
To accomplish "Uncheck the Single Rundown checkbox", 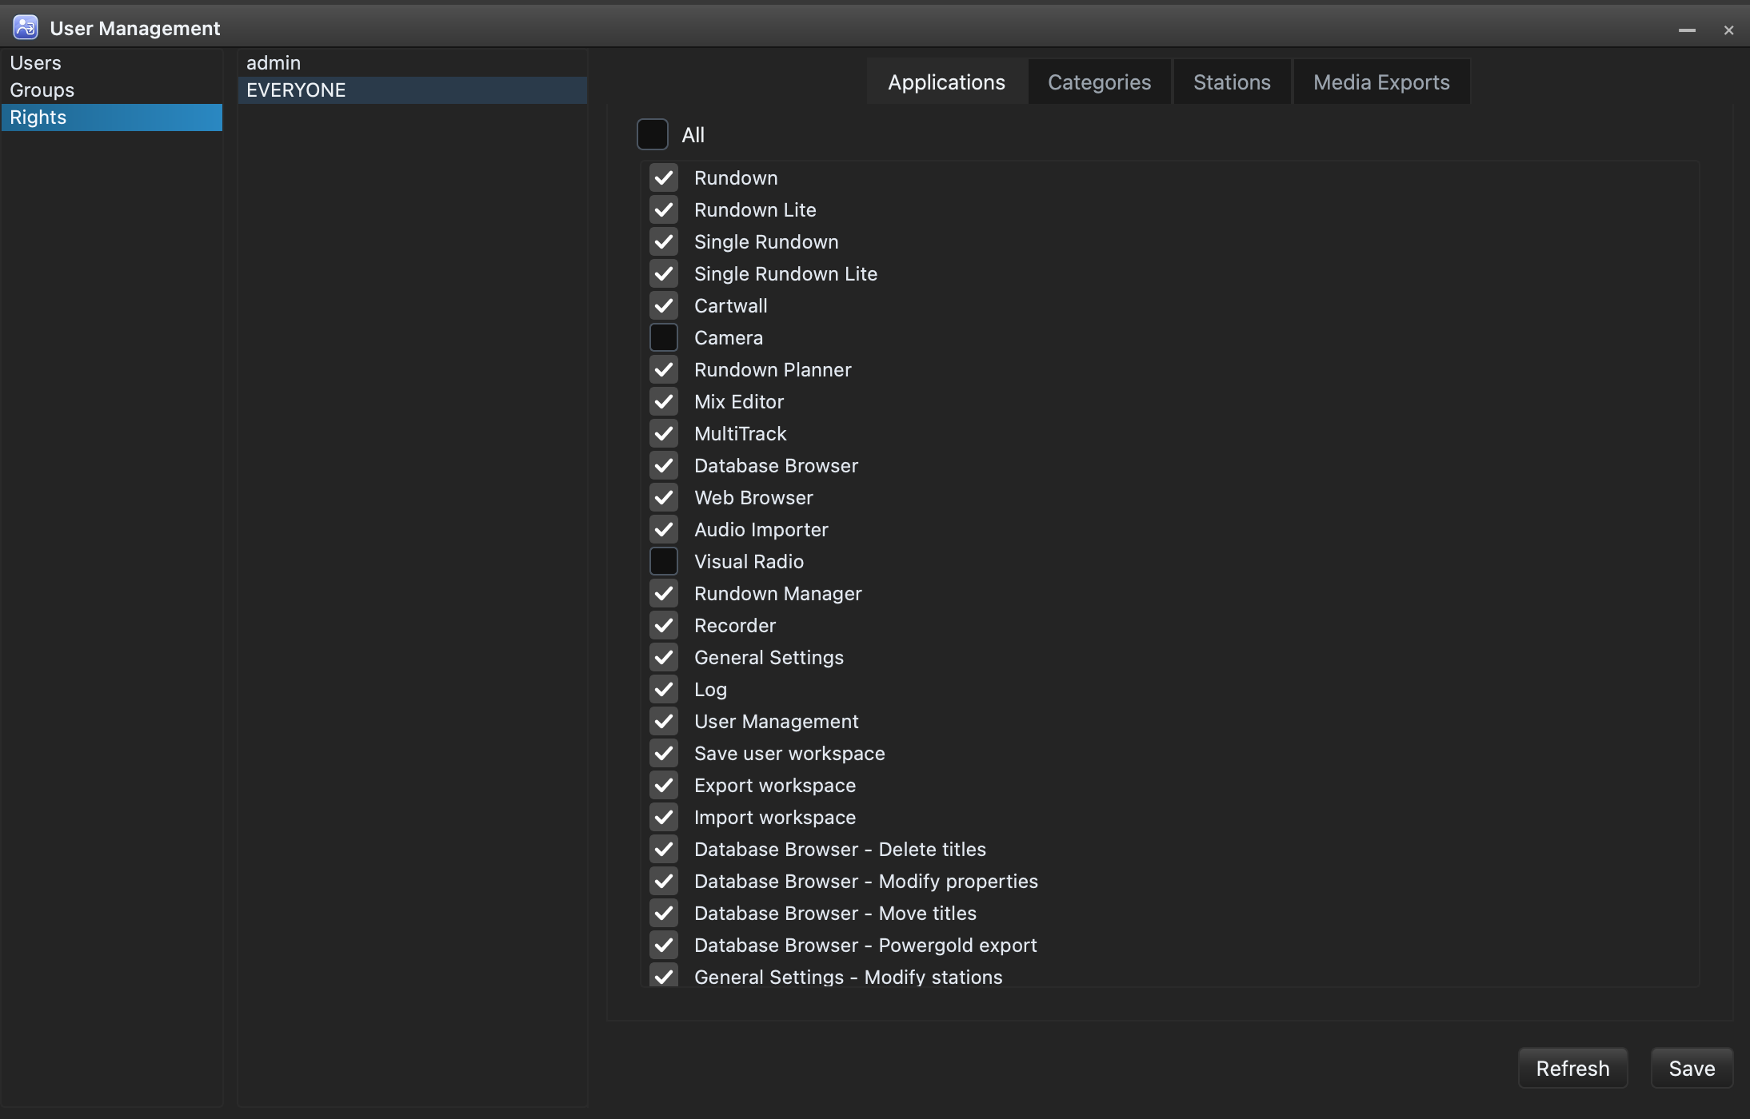I will click(664, 242).
